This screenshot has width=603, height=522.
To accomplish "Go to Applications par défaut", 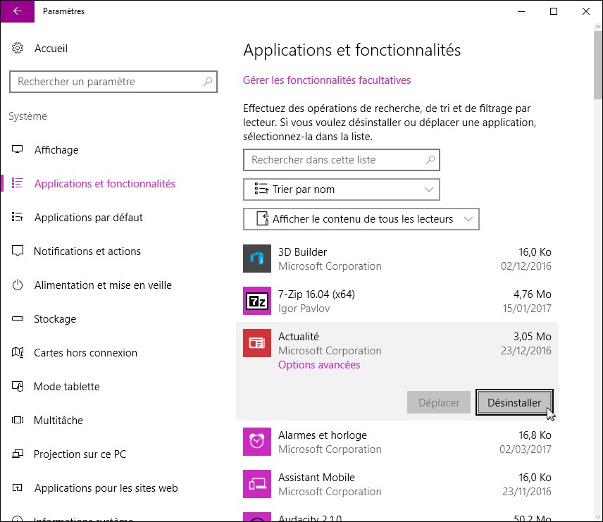I will click(88, 218).
